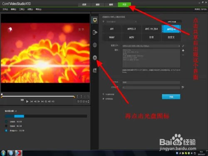208x156 pixels.
Task: Switch to the green Share tab
Action: 124,5
